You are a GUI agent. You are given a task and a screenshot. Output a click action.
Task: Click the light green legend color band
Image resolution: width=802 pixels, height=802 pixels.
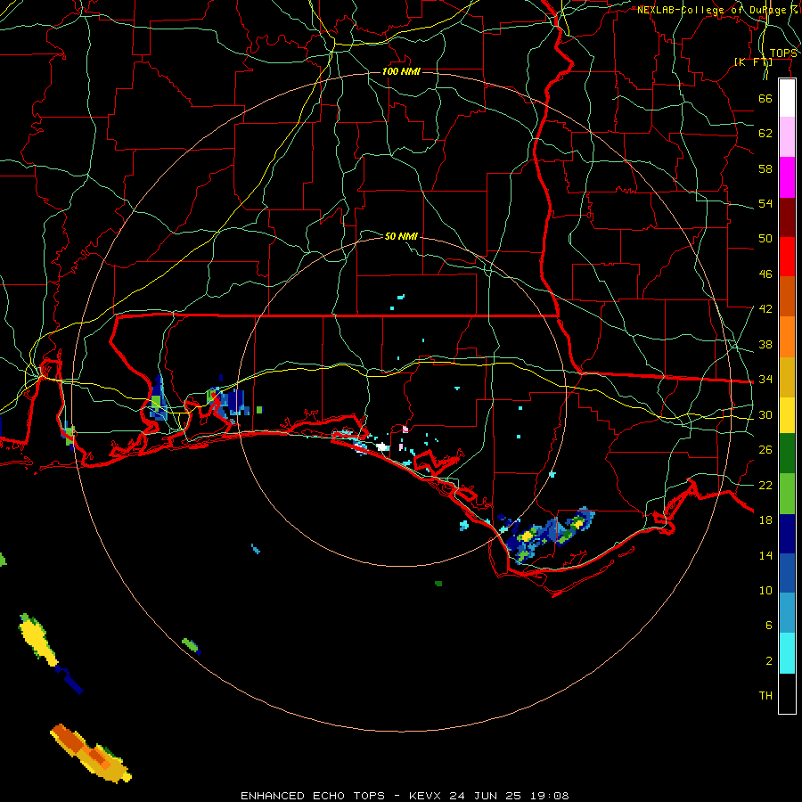pyautogui.click(x=787, y=494)
